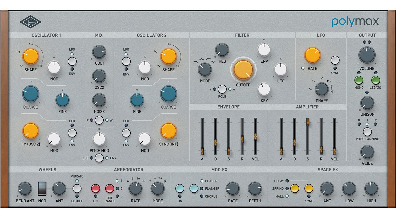Click the Oscillator 2 COARSE knob
The image size is (396, 218).
pyautogui.click(x=168, y=94)
